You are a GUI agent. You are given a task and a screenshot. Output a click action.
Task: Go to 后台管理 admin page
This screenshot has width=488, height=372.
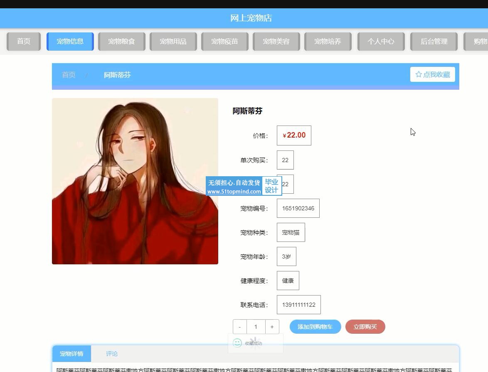pos(434,42)
